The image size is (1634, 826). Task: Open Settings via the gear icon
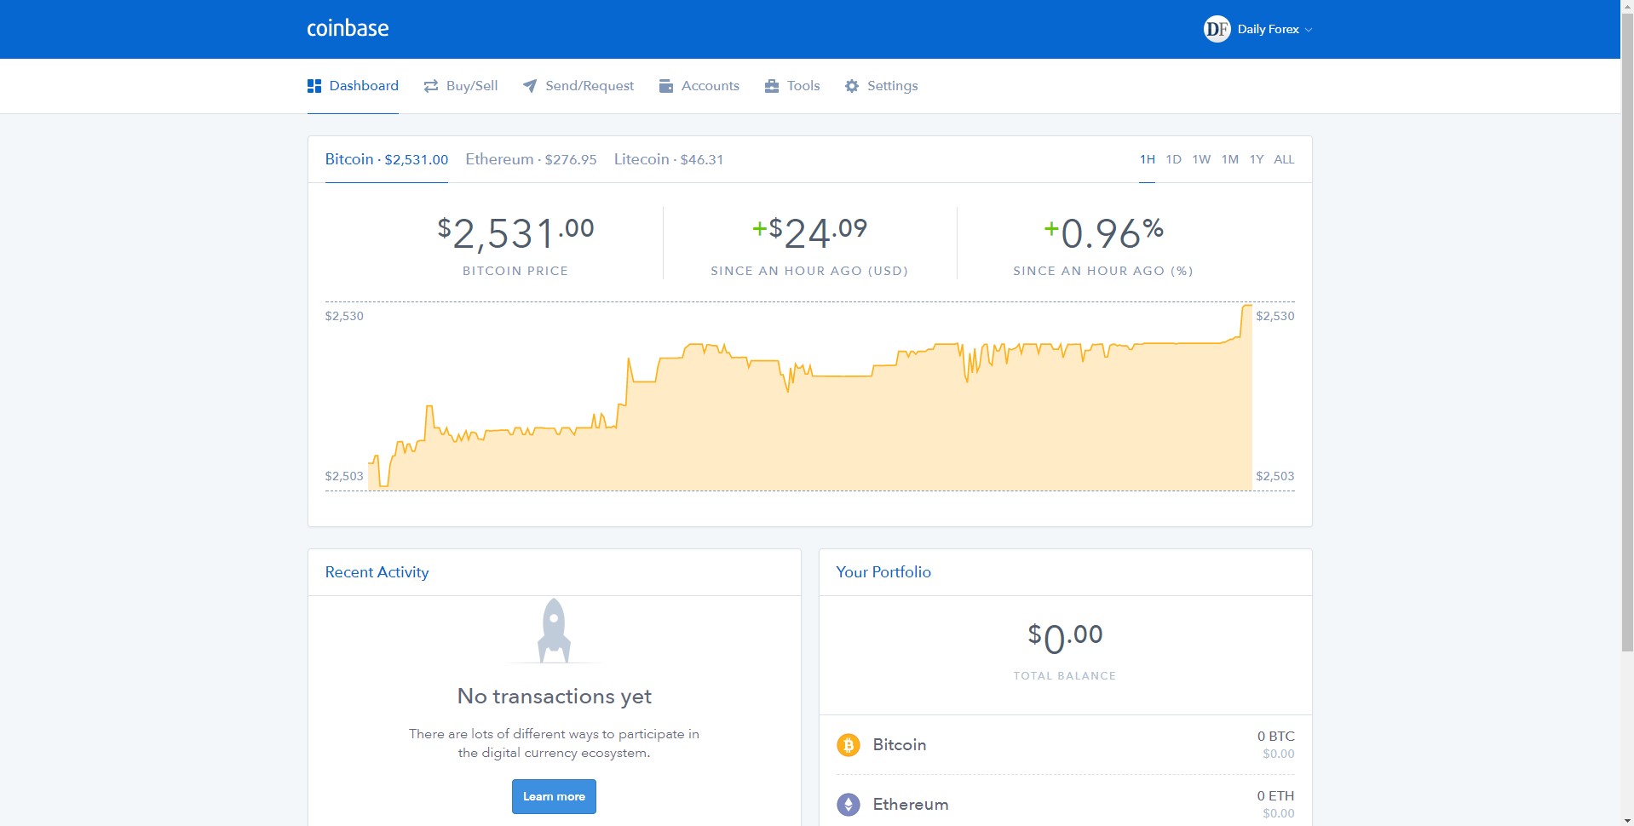[851, 85]
